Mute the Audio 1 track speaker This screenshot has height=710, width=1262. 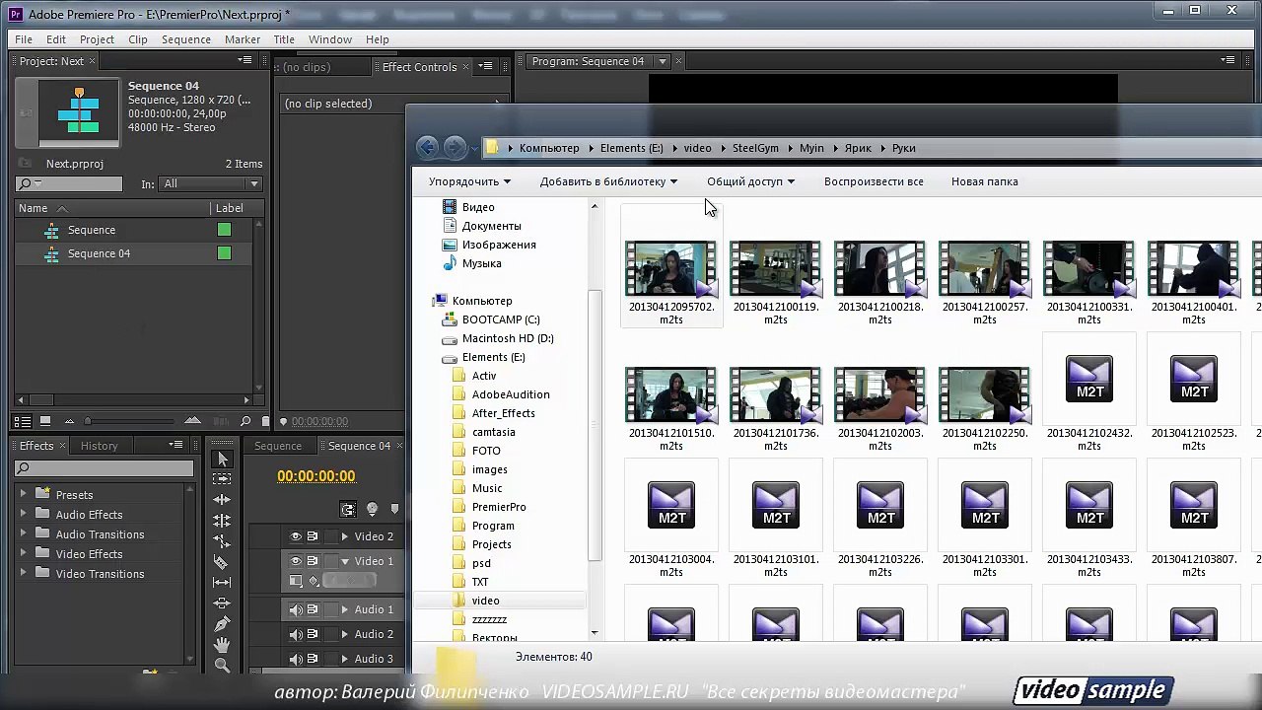[296, 609]
